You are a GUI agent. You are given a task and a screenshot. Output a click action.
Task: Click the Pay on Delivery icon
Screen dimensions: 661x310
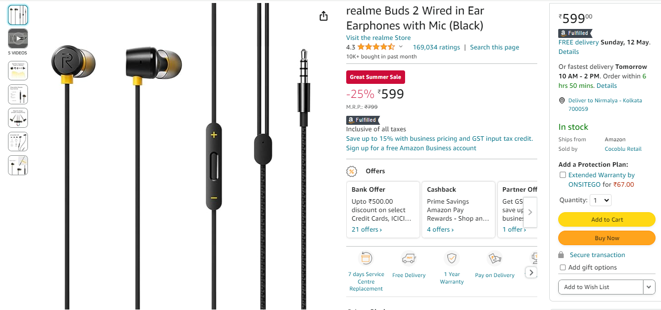(x=494, y=259)
